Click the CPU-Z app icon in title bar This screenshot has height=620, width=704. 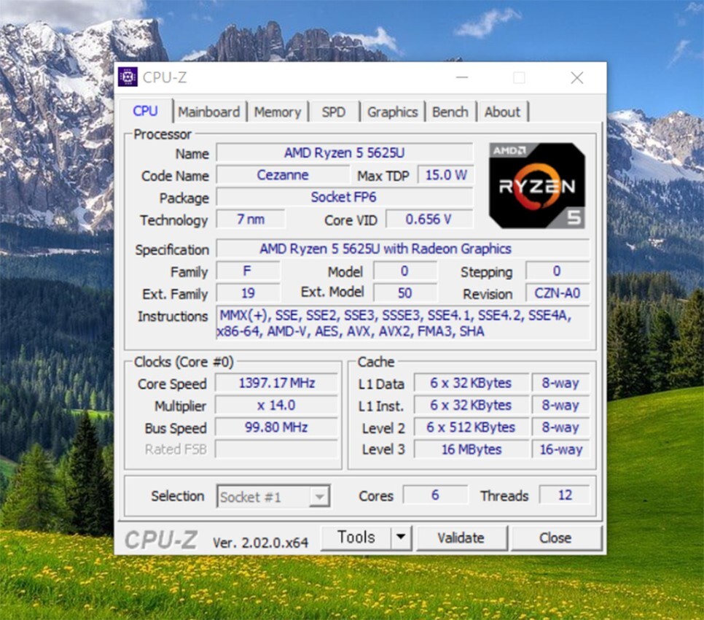(128, 77)
